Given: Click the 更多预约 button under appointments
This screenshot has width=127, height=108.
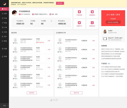Looking at the screenshot, I should tap(32, 93).
